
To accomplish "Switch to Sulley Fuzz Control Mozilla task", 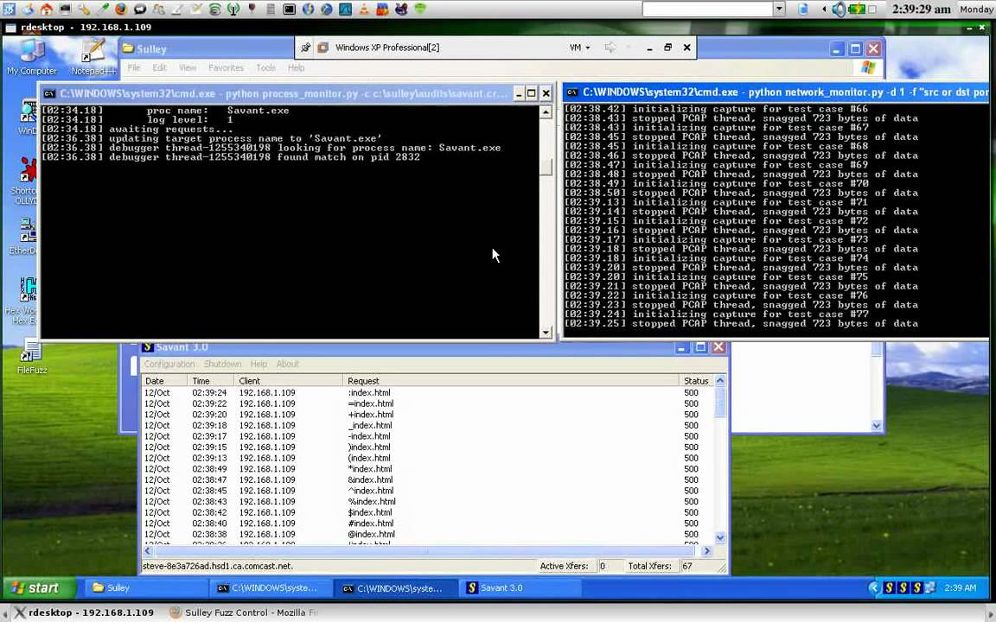I will pos(244,612).
